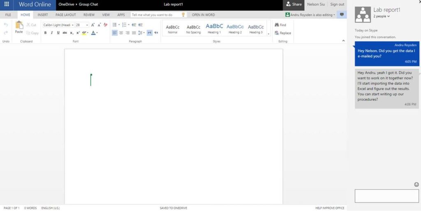Toggle italic formatting
The width and height of the screenshot is (421, 211).
coord(52,33)
